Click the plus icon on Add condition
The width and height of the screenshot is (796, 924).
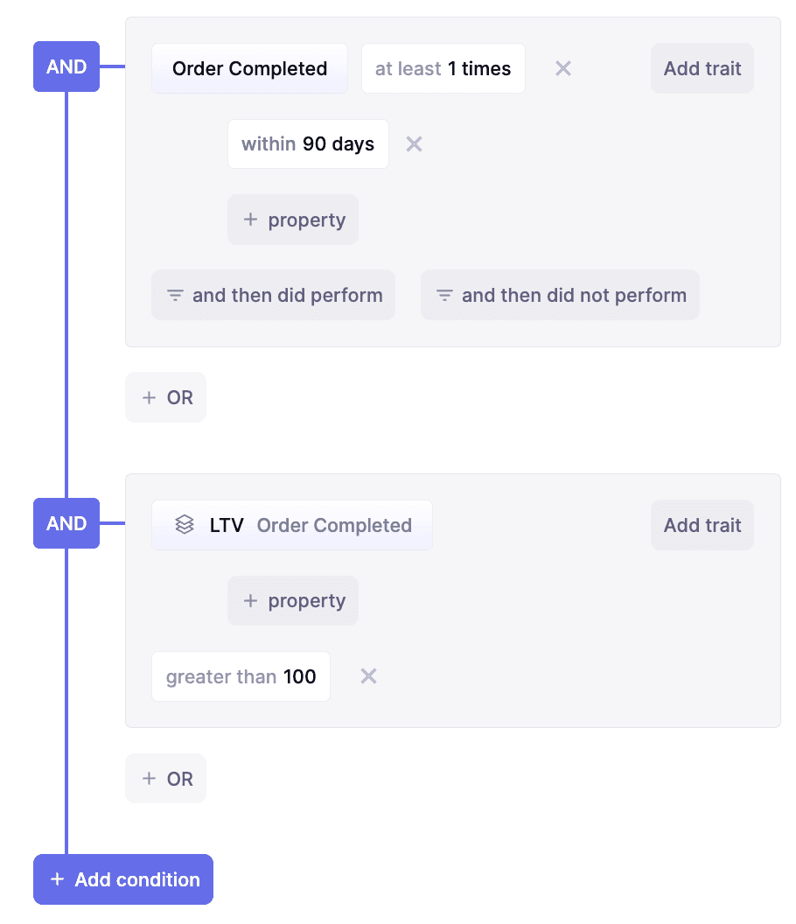(58, 879)
